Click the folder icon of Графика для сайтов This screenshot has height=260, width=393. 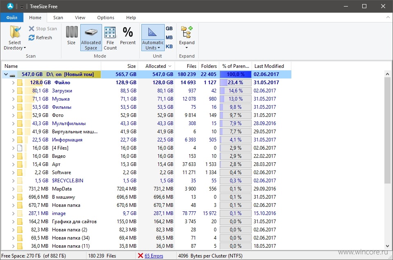20,222
